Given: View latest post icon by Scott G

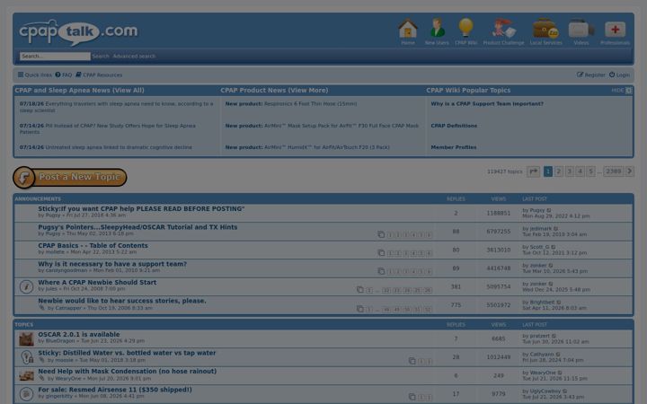Looking at the screenshot, I should [x=554, y=247].
